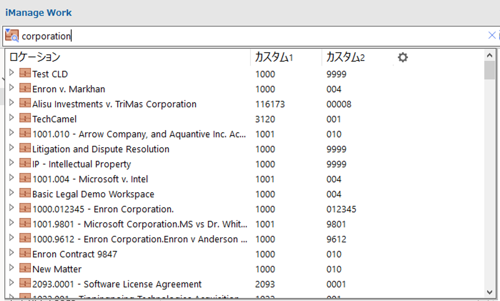Screen dimensions: 500x301
Task: Select Litigation and Dispute Resolution workspace
Action: [101, 149]
